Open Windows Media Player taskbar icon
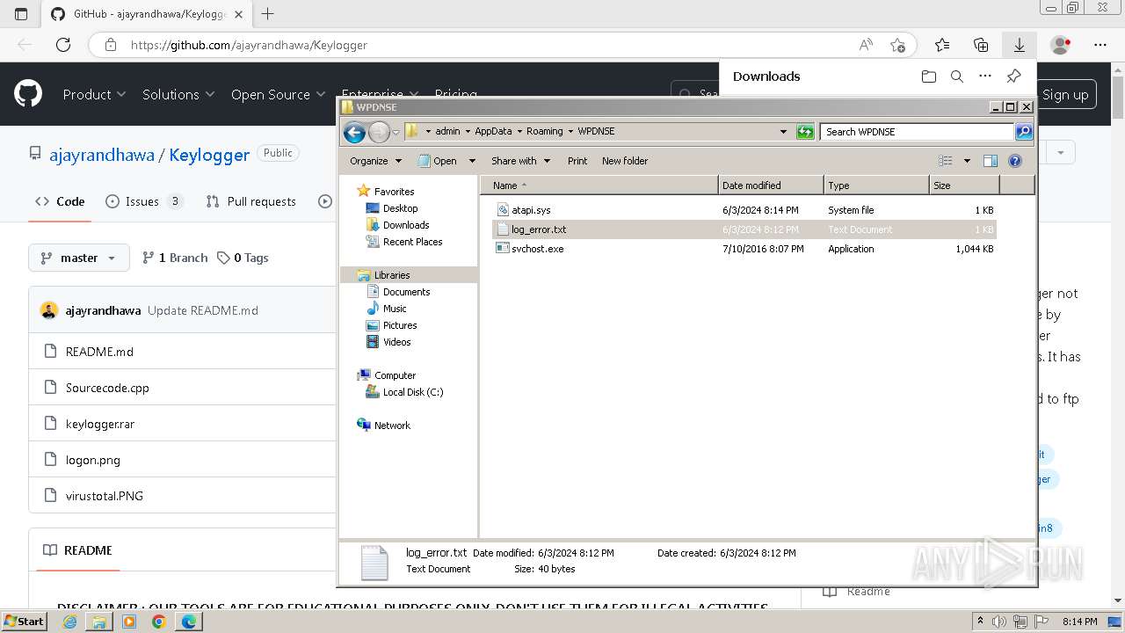This screenshot has height=633, width=1125. point(129,622)
